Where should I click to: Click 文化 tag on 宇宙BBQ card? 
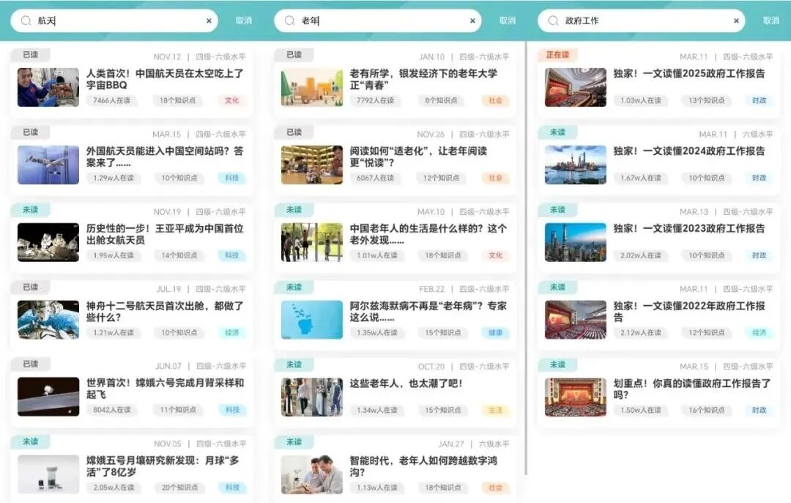(232, 100)
